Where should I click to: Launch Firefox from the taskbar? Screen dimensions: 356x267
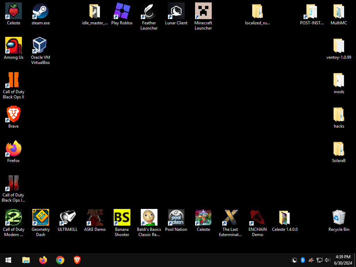43,260
